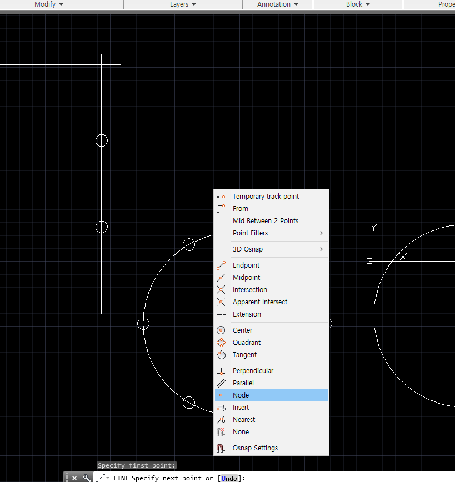455x482 pixels.
Task: Select the Perpendicular menu entry
Action: tap(271, 371)
